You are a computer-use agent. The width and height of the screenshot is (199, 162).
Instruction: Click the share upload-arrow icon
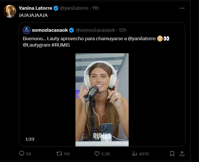pos(182,154)
